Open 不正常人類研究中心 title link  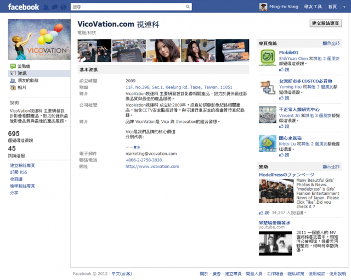299,110
